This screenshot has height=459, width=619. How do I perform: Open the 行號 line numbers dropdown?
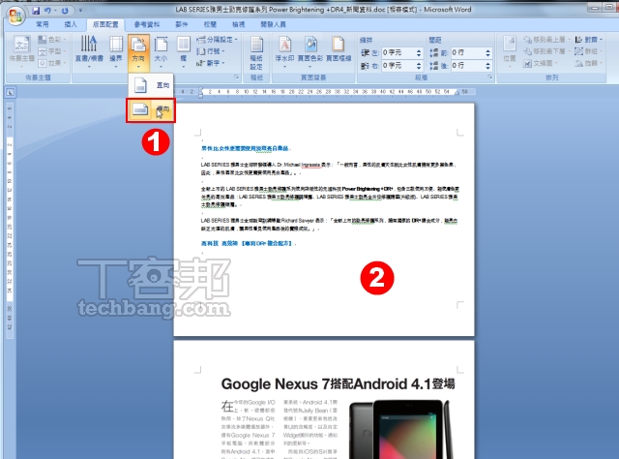(x=211, y=51)
